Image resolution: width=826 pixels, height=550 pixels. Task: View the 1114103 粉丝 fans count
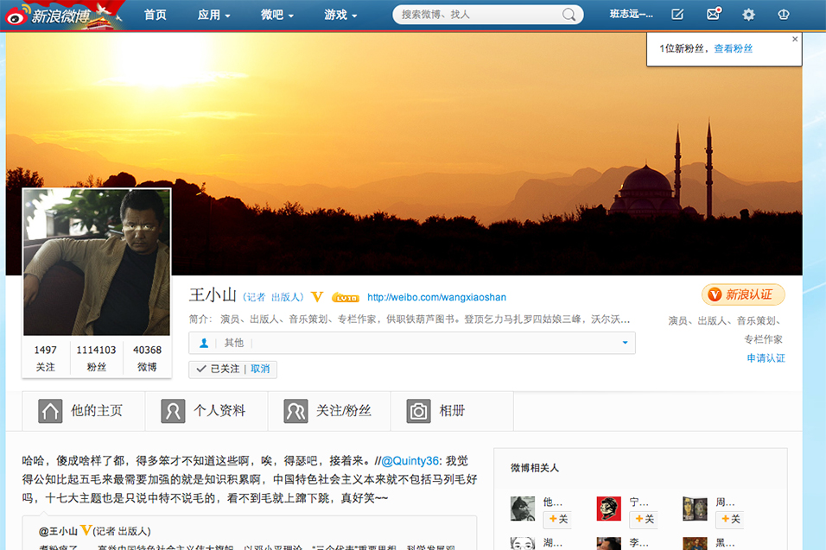pos(97,358)
